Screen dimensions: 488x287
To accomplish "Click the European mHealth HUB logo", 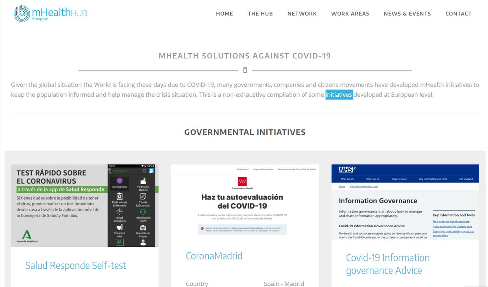I will 50,13.
